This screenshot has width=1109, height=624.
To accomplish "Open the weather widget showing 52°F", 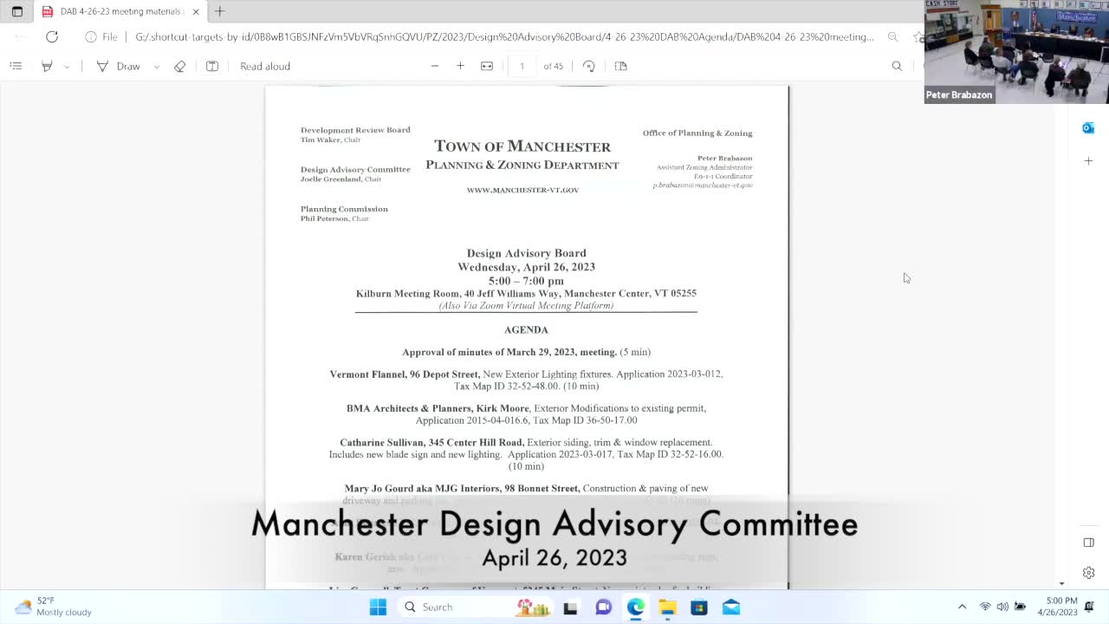I will click(x=54, y=607).
